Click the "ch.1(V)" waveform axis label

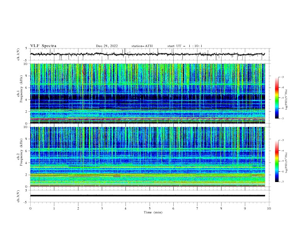(x=18, y=54)
